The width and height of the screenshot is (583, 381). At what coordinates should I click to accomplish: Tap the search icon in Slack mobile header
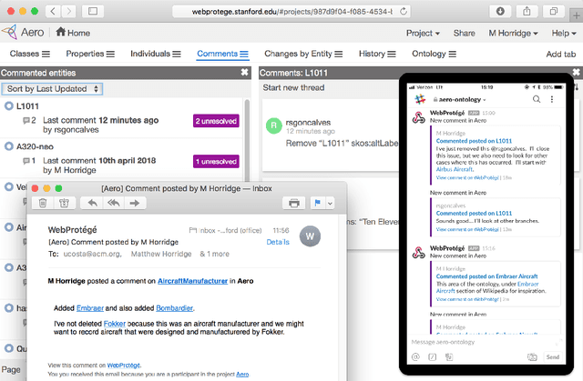(537, 98)
